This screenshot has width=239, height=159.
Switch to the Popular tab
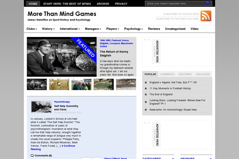coord(150,74)
